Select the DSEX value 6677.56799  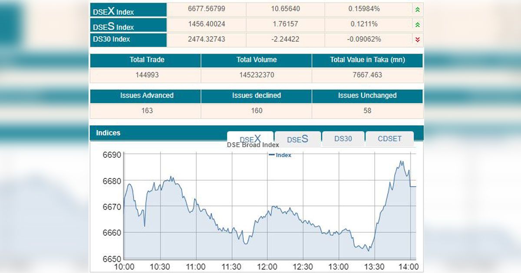207,9
